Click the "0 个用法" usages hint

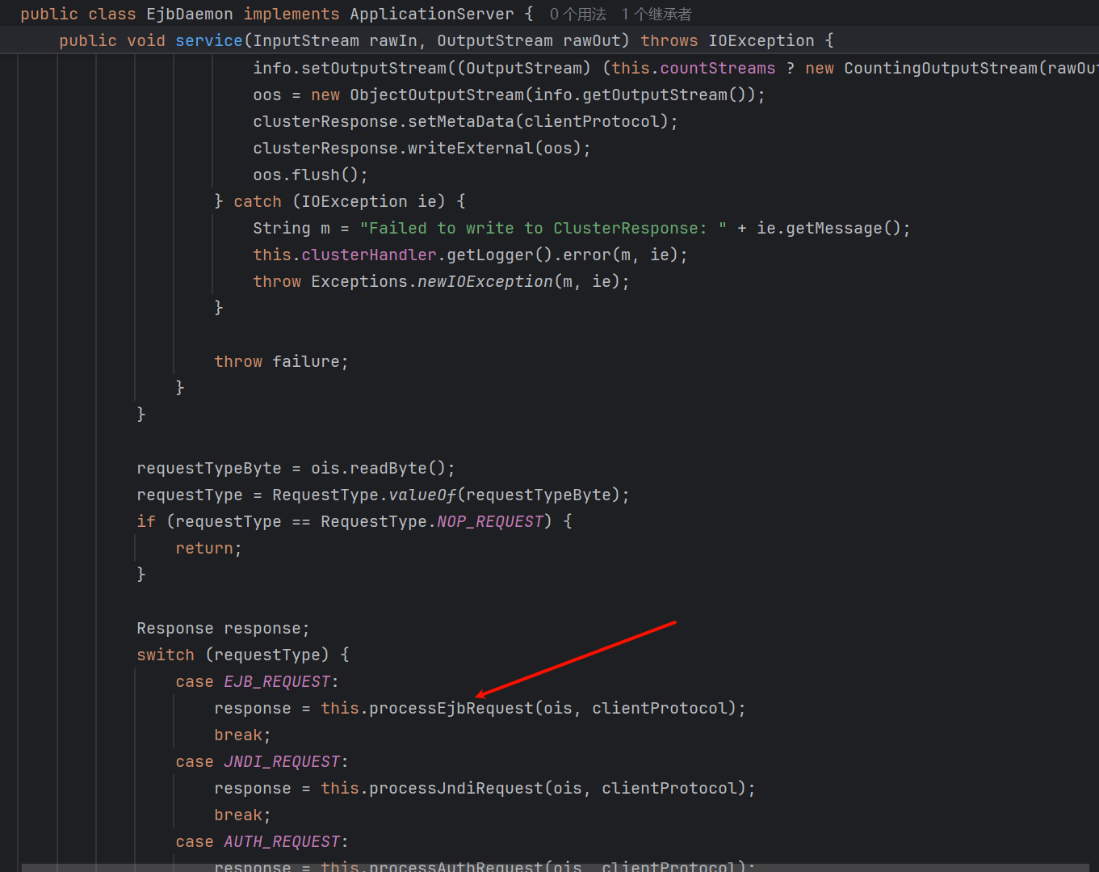pos(577,15)
